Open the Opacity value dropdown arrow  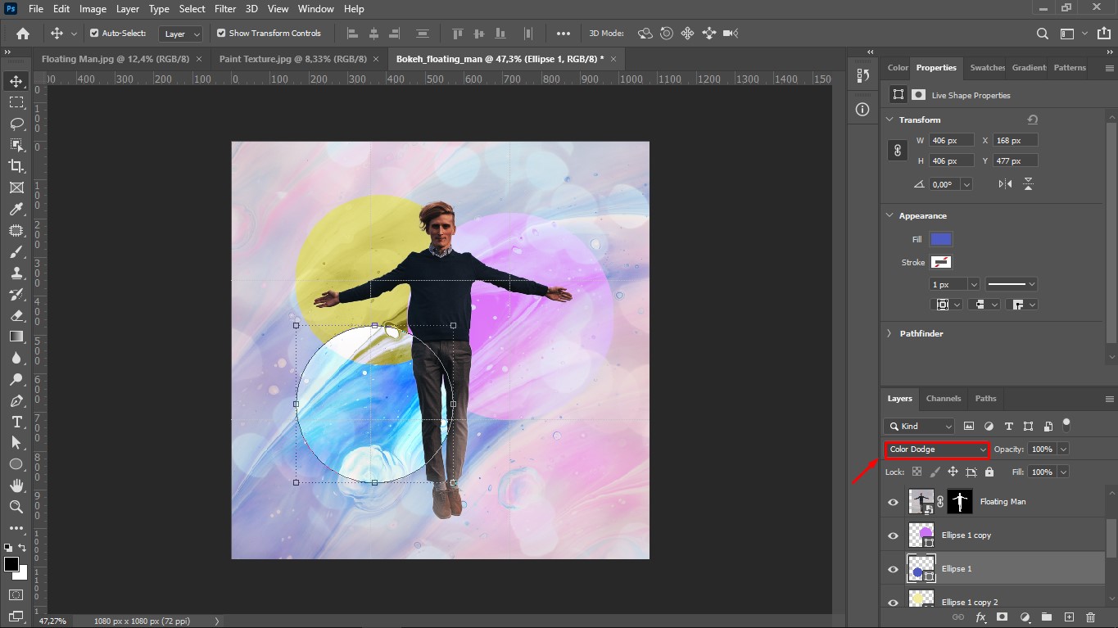pos(1063,450)
